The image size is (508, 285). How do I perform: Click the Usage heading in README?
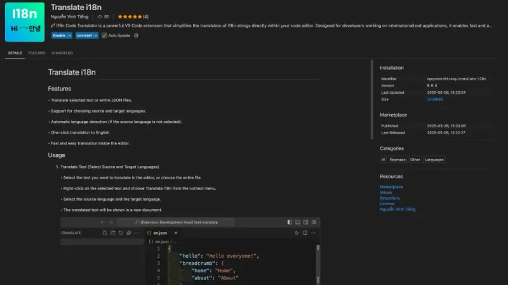57,155
